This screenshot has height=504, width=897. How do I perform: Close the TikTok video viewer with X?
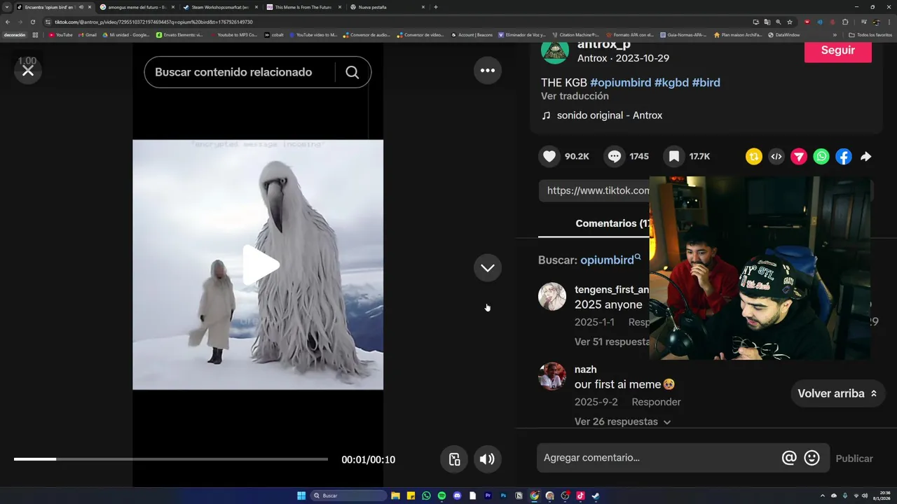(x=28, y=71)
